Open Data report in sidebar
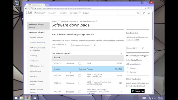The height and width of the screenshot is (100, 178). click(x=34, y=76)
